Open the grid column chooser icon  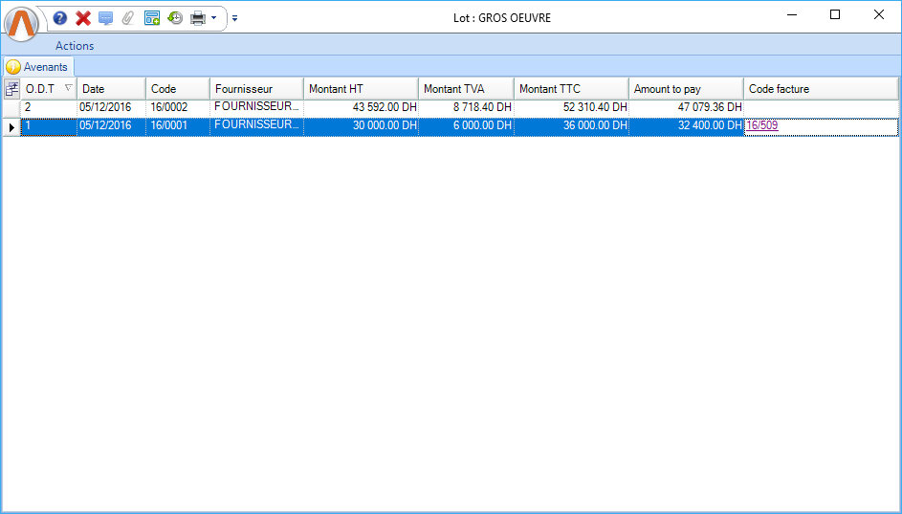pos(11,89)
